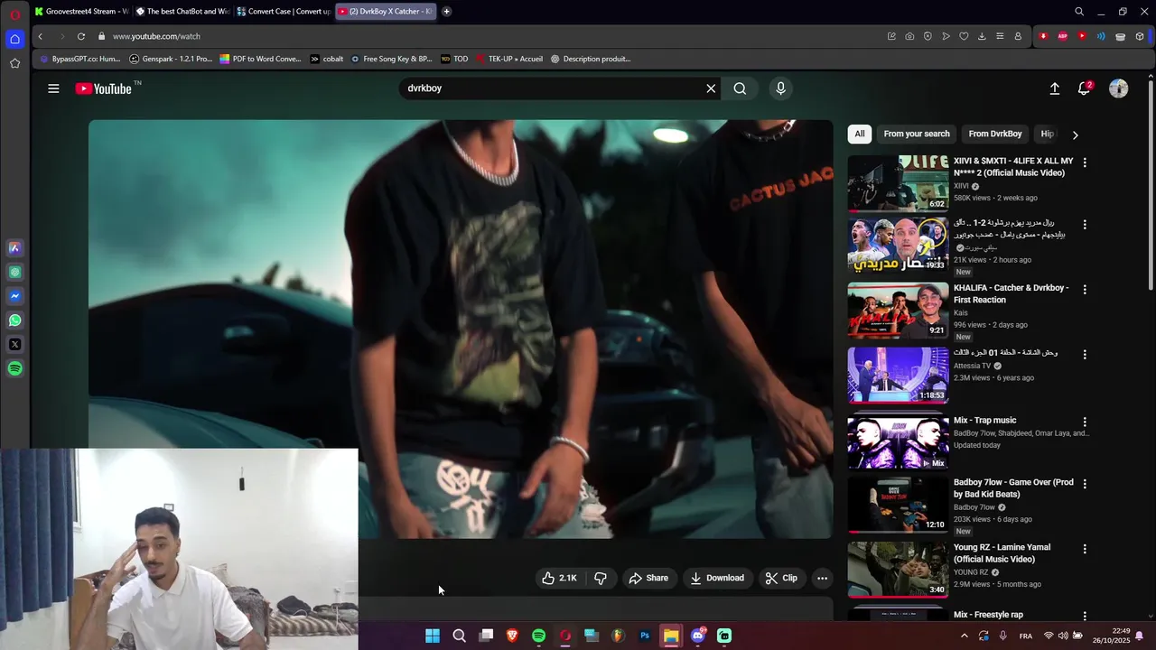Click the www.youtube.com/watch address bar
The image size is (1156, 650).
pyautogui.click(x=488, y=36)
